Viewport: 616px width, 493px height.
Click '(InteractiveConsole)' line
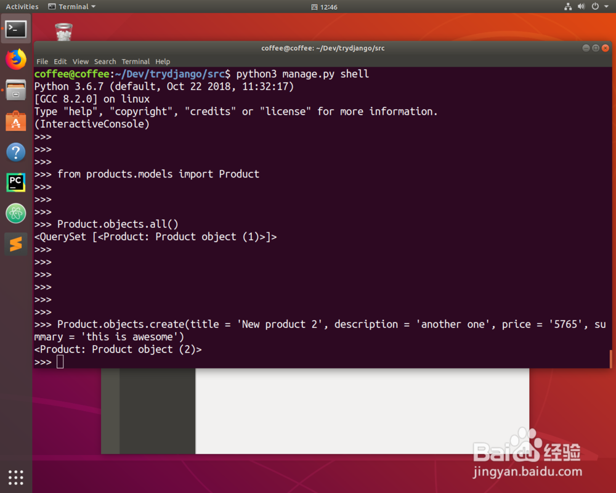coord(92,124)
